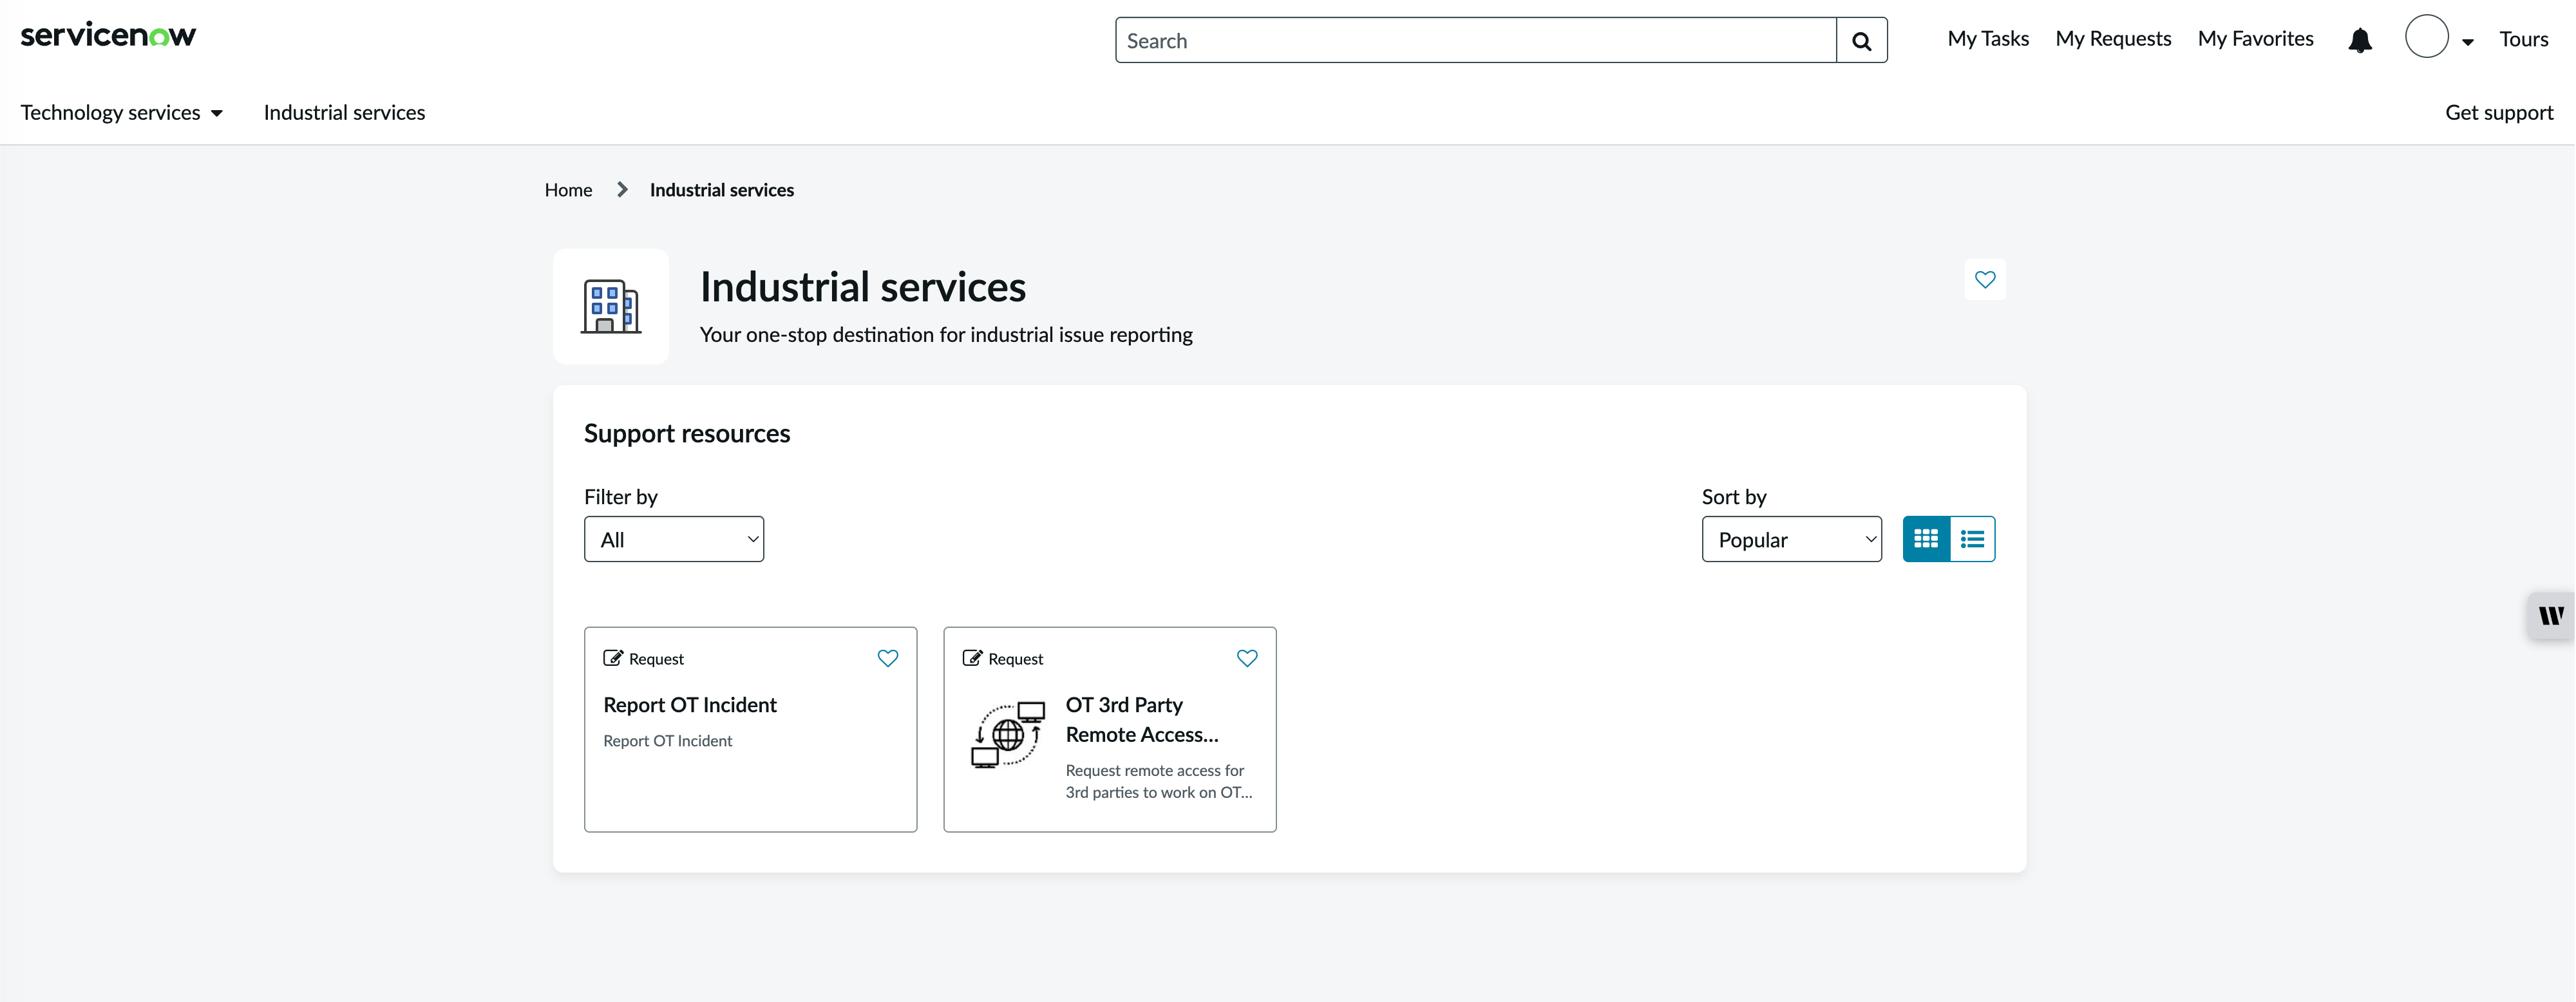Open the Filter by All dropdown
The height and width of the screenshot is (1002, 2576).
click(674, 539)
